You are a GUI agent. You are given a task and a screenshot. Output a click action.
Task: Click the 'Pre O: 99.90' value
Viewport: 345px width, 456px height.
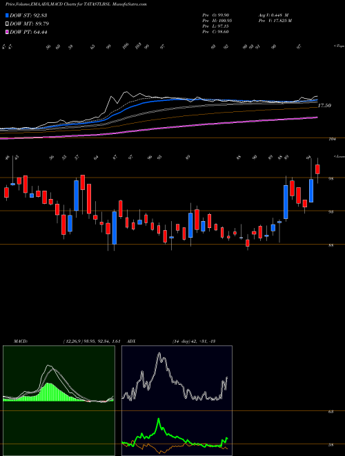pyautogui.click(x=215, y=15)
